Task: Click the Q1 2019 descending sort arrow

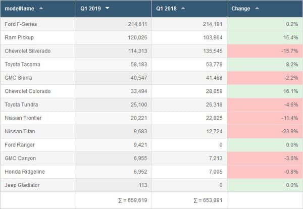Action: pos(107,8)
